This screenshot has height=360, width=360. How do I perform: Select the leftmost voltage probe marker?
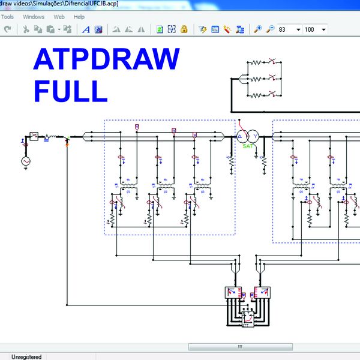point(137,127)
